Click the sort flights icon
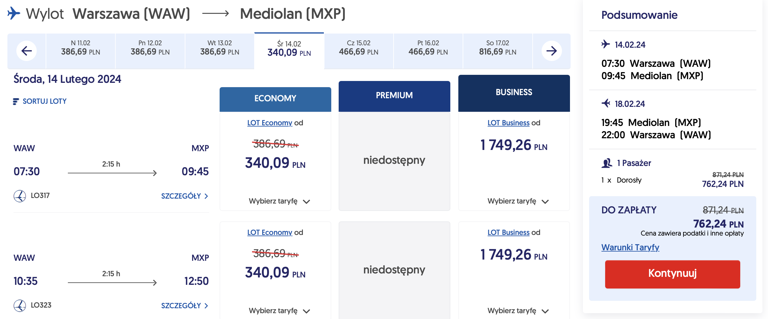This screenshot has width=768, height=319. coord(16,102)
